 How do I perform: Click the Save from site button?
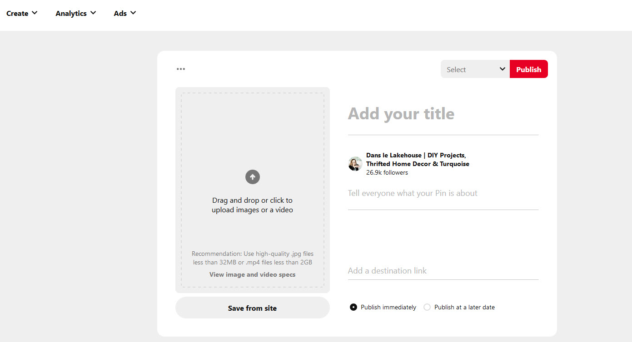(252, 308)
